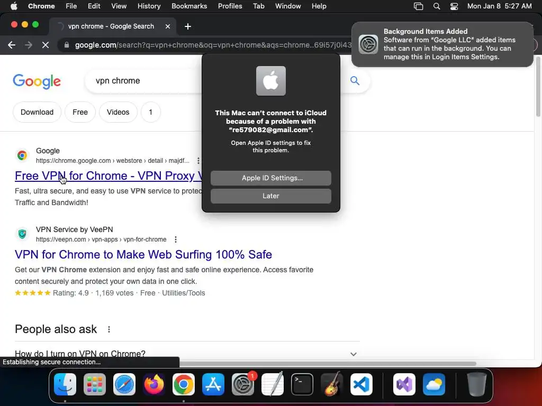Click the date and time in menu bar
The width and height of the screenshot is (542, 406).
tap(499, 6)
